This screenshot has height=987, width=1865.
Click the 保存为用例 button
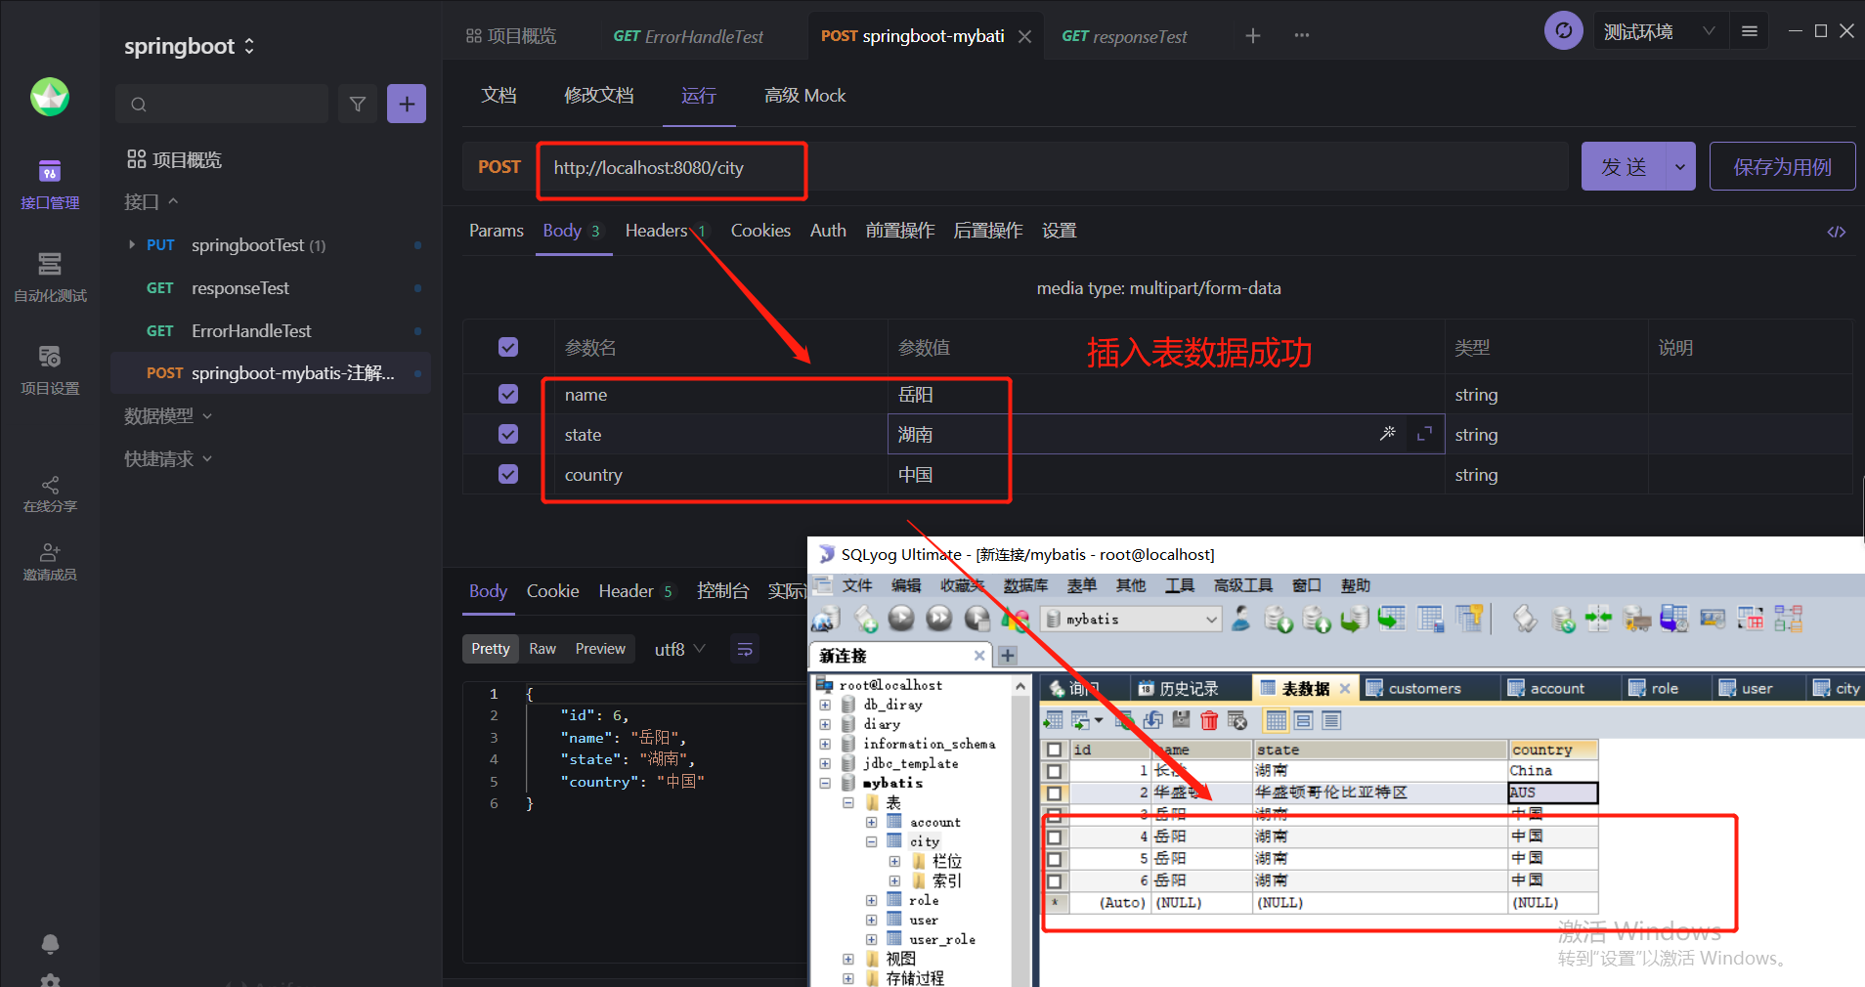coord(1782,166)
